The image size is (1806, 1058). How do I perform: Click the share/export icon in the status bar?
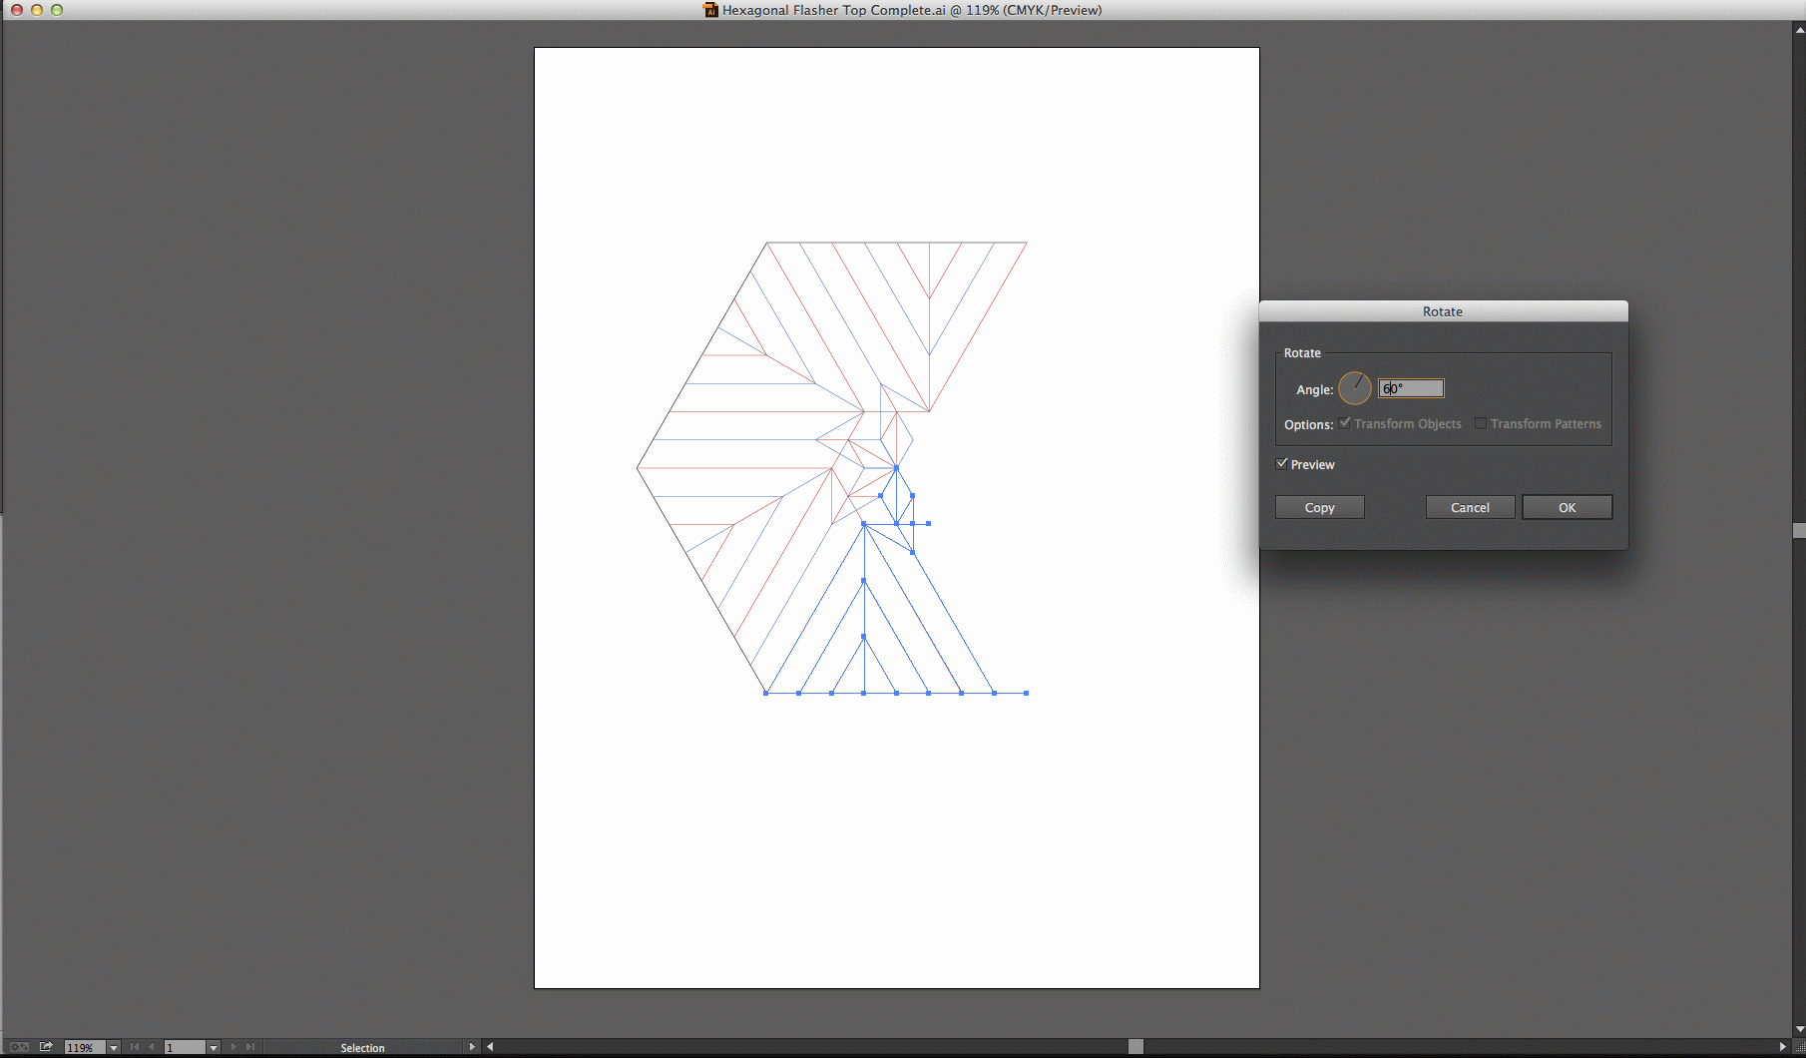coord(46,1046)
